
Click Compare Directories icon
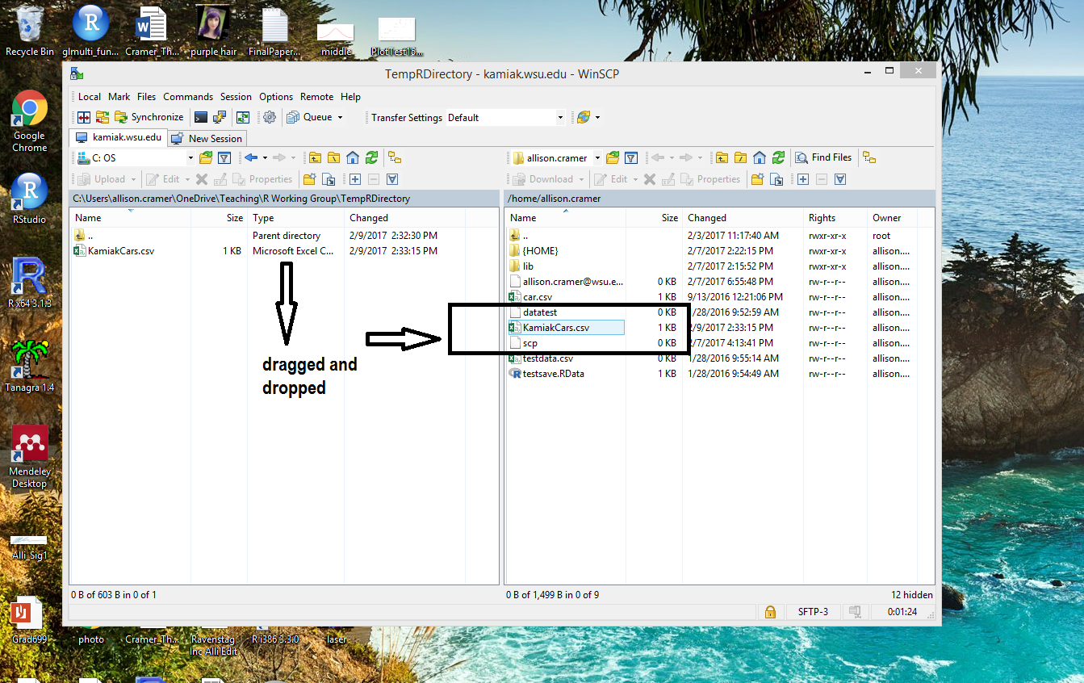tap(83, 117)
